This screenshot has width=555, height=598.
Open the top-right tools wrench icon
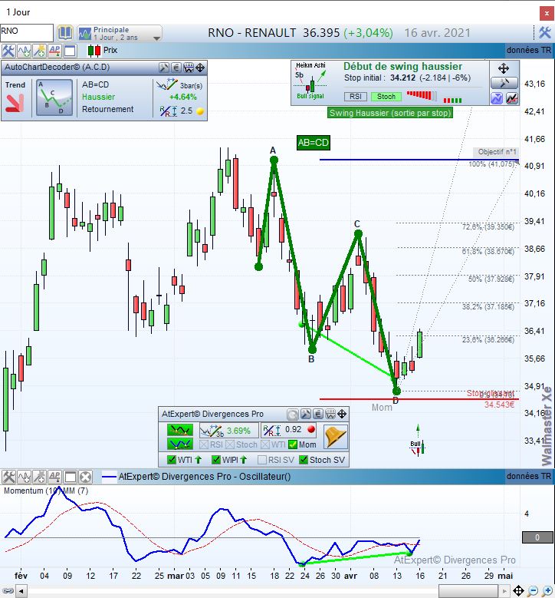coord(545,33)
